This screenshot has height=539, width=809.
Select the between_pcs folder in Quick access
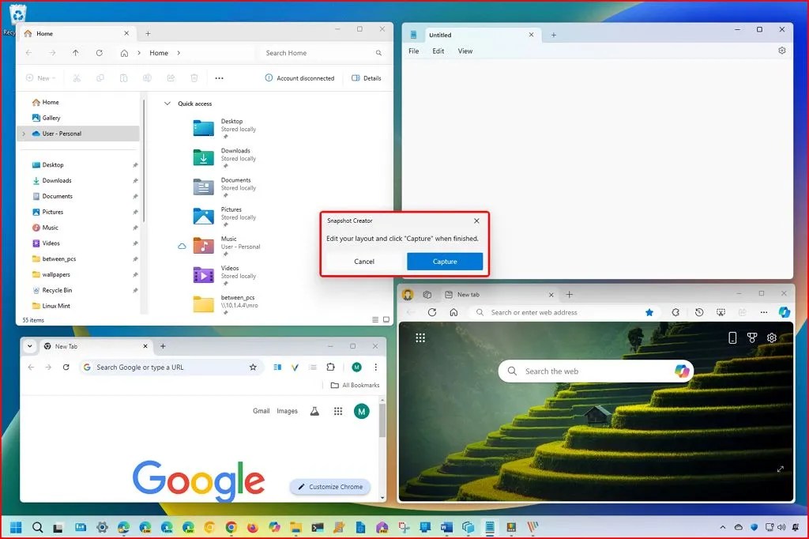(226, 304)
